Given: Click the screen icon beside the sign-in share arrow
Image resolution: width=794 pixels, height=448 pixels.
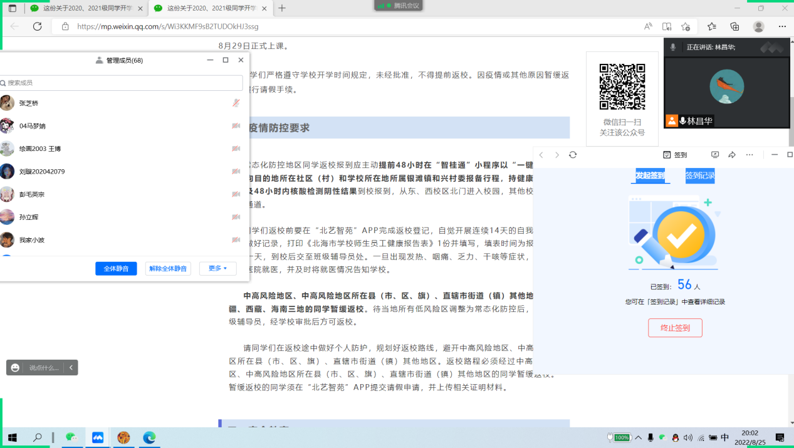Looking at the screenshot, I should pos(715,155).
